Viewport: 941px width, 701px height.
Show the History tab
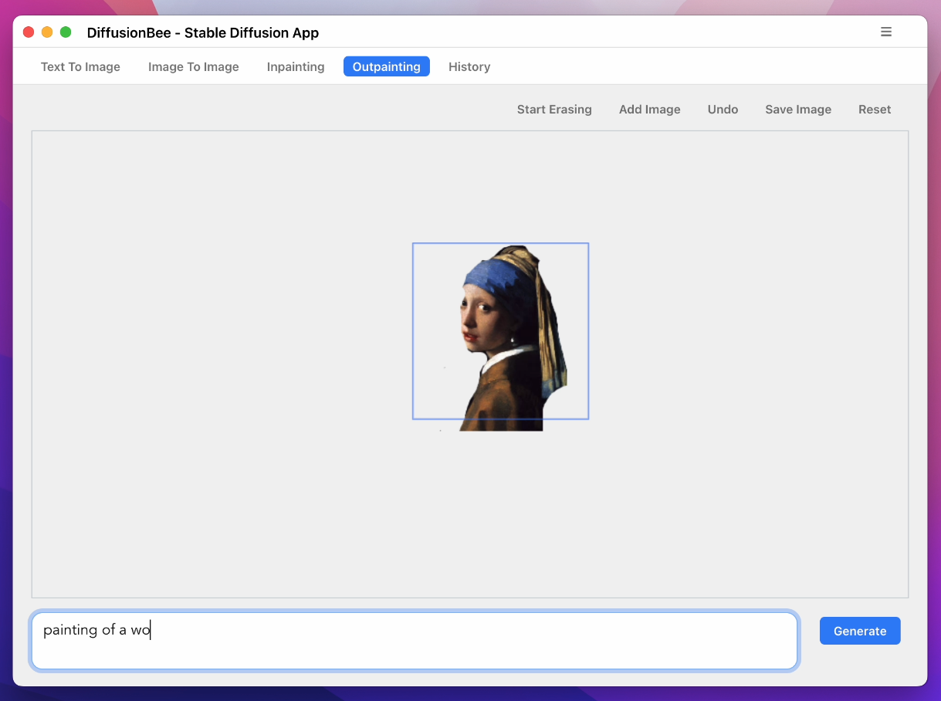coord(469,67)
